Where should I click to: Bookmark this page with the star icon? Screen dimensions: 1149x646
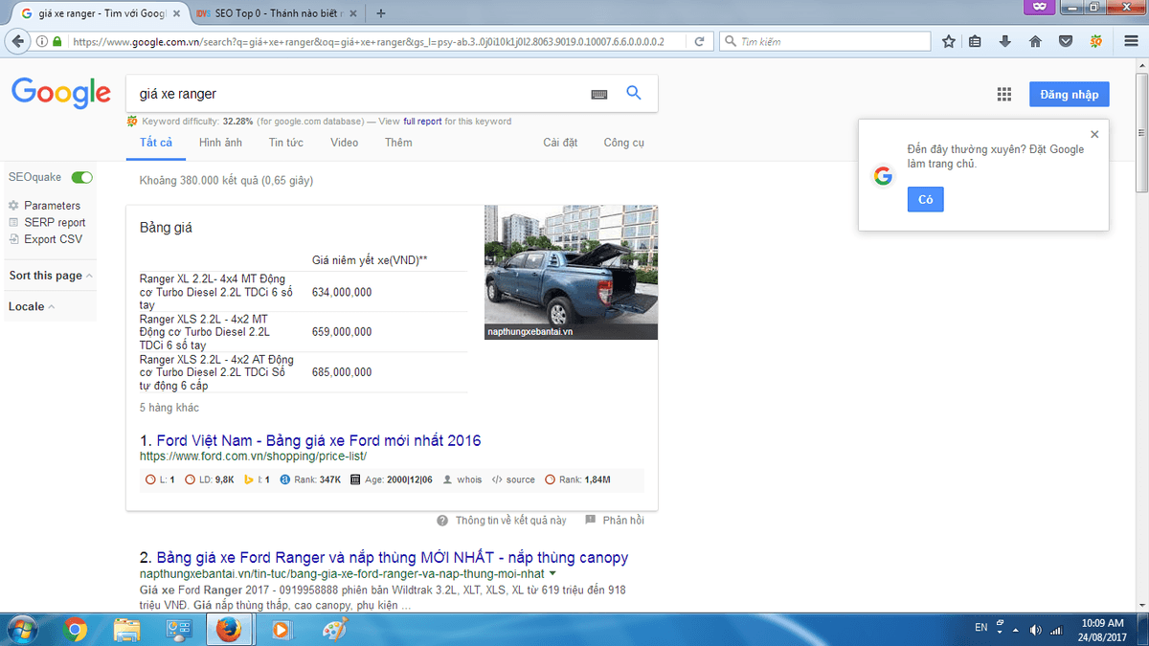[x=949, y=42]
